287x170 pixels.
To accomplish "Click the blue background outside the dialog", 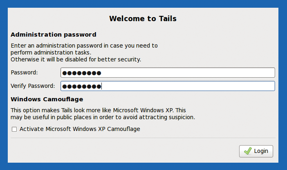I will point(3,81).
